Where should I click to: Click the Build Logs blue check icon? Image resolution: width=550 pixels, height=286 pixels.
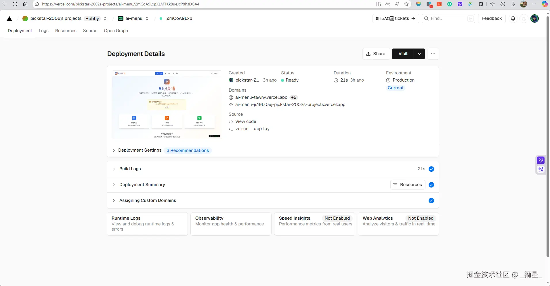431,169
